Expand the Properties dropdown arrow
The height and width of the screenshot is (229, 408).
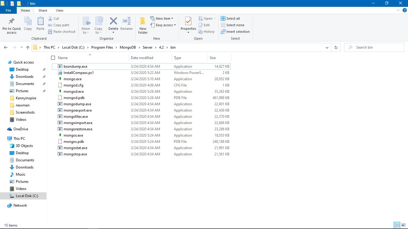point(188,33)
